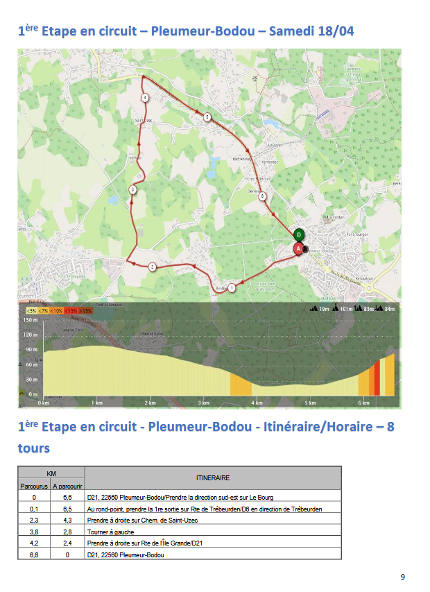Select kilometer marker 5 on the route

[207, 117]
